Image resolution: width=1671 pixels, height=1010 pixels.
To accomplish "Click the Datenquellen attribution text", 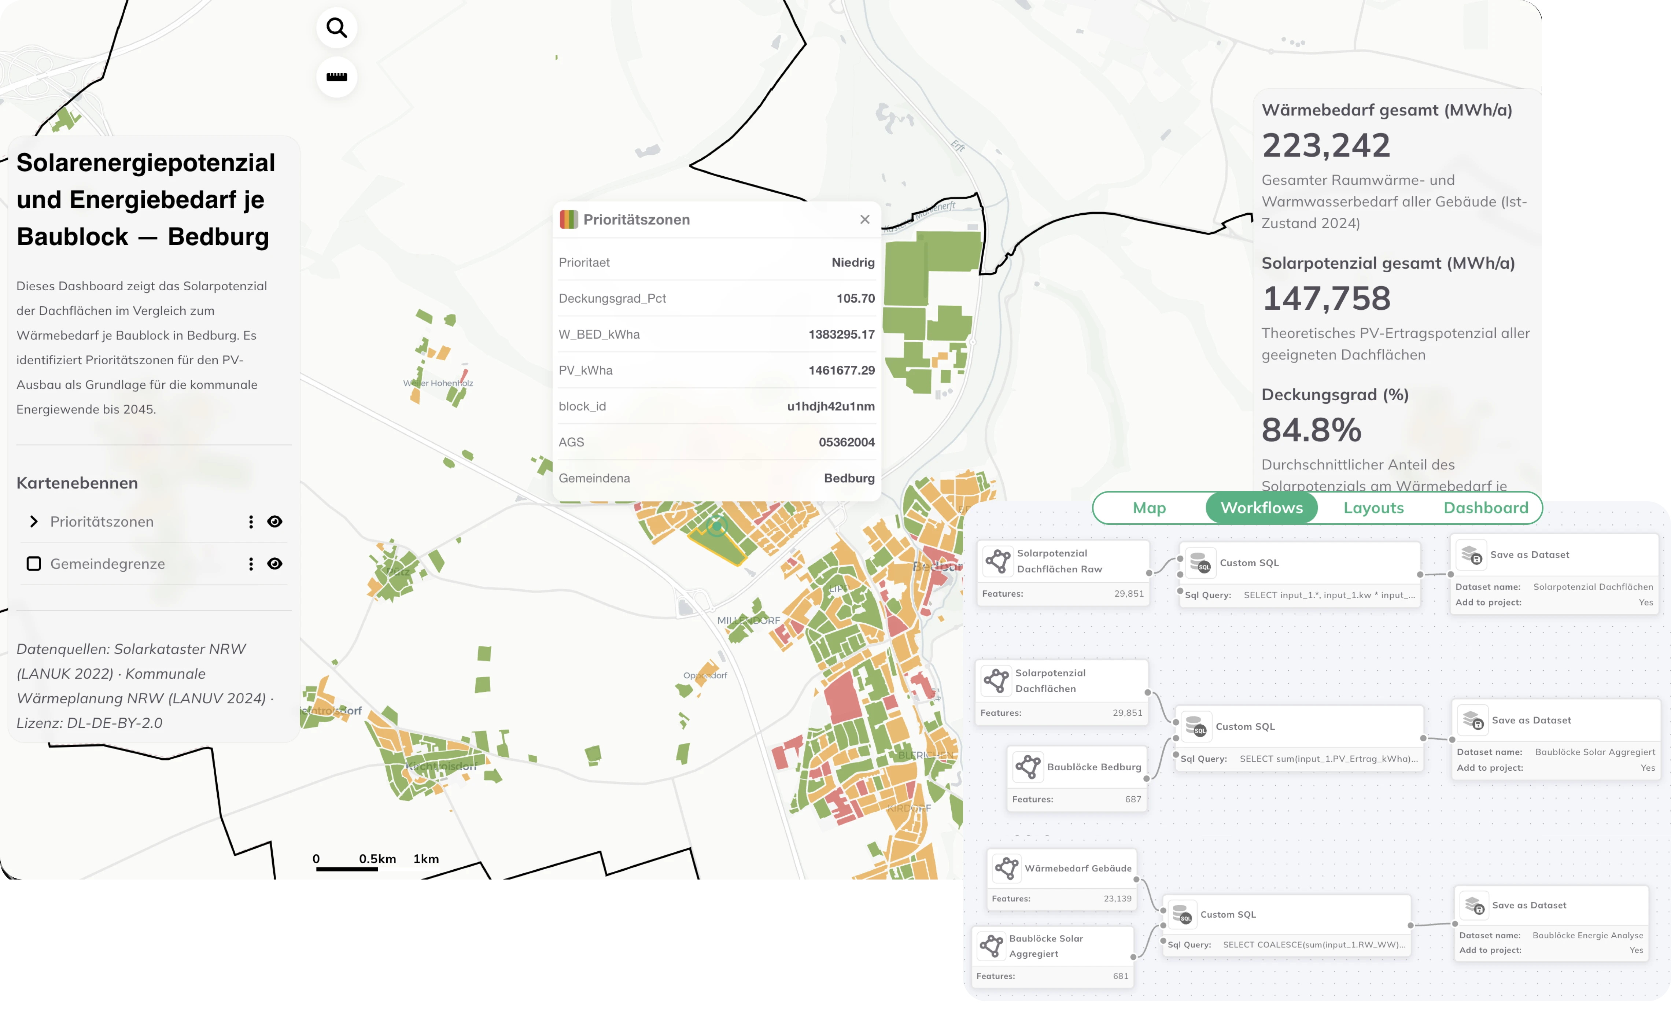I will point(145,686).
